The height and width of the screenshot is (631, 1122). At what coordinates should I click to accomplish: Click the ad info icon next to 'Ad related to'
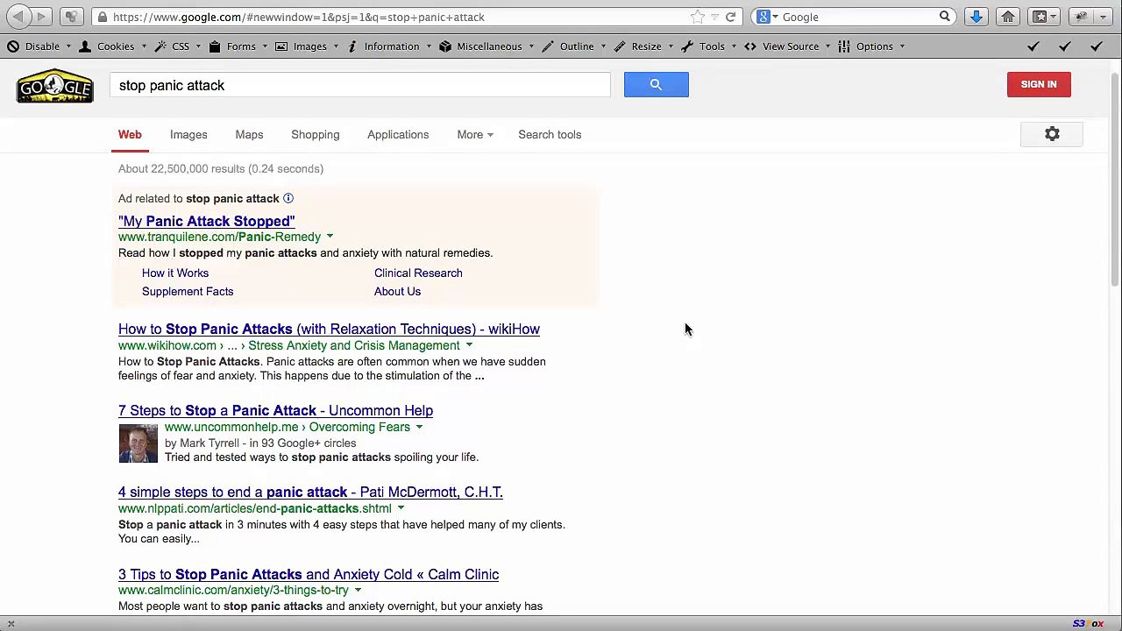tap(288, 199)
